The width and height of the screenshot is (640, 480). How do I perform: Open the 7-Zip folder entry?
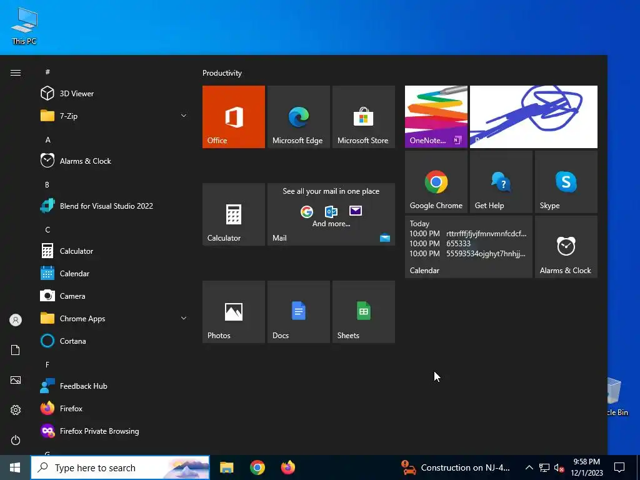click(x=114, y=116)
